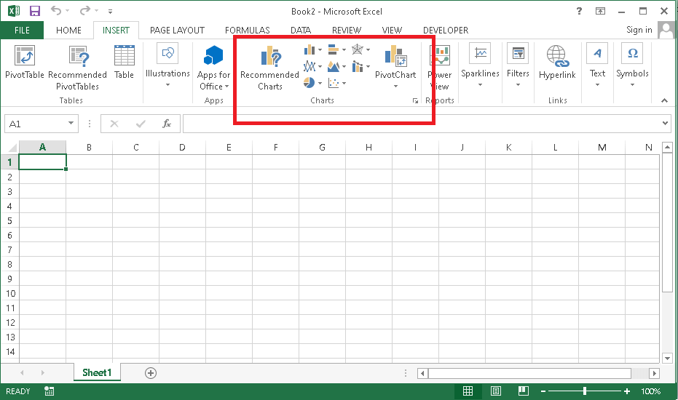Open the Charts dialog launcher
Image resolution: width=678 pixels, height=400 pixels.
(x=415, y=100)
